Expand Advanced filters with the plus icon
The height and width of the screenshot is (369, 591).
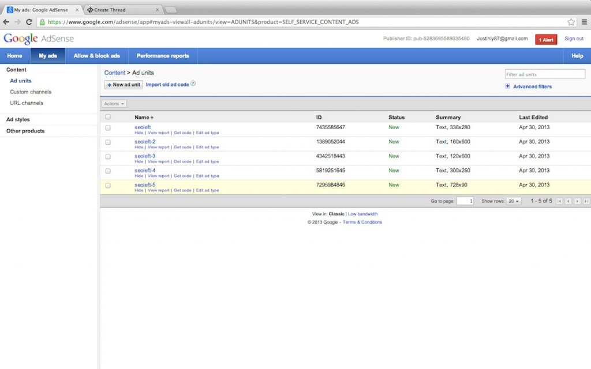(x=507, y=86)
